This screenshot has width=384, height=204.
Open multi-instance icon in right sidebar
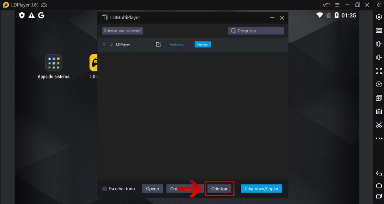tap(379, 98)
